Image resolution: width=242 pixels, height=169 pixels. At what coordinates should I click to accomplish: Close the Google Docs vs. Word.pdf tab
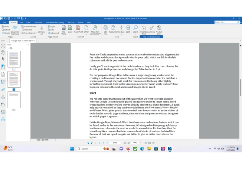[x=34, y=41]
